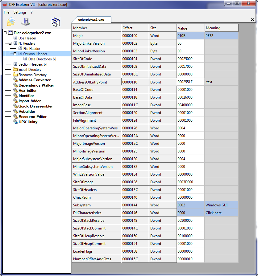The image size is (258, 276).
Task: Launch the Address Converter tool
Action: pyautogui.click(x=35, y=80)
